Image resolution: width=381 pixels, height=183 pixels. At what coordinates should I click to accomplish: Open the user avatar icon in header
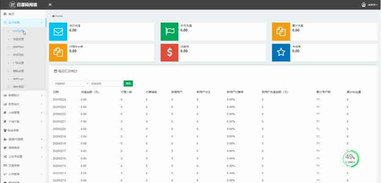coord(364,5)
